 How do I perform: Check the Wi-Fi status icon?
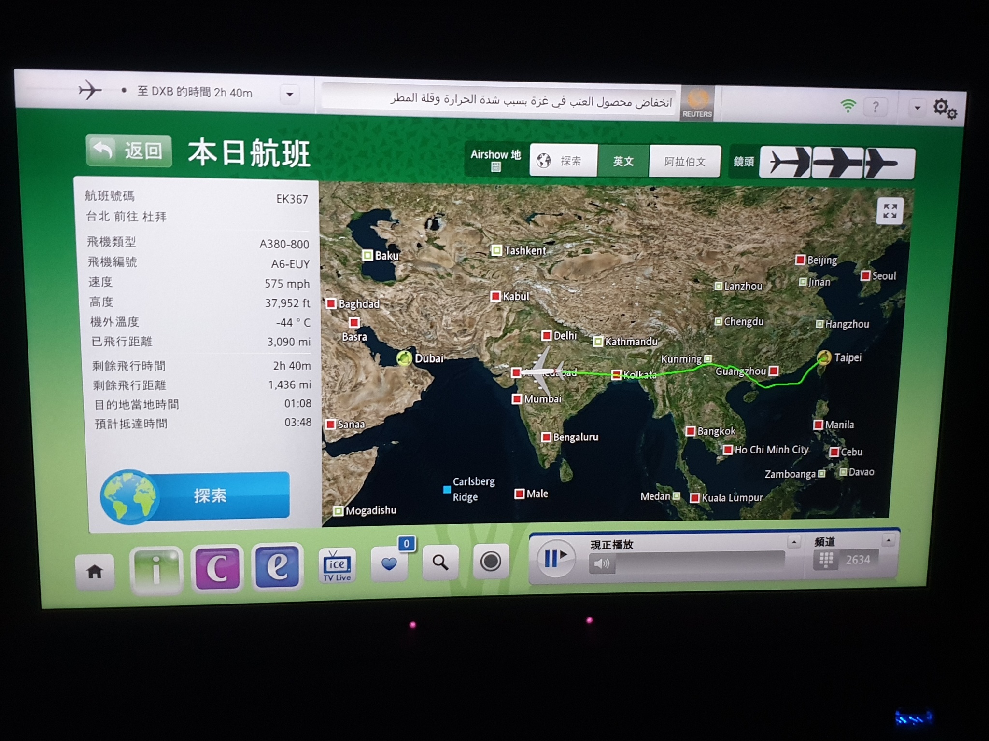tap(848, 105)
